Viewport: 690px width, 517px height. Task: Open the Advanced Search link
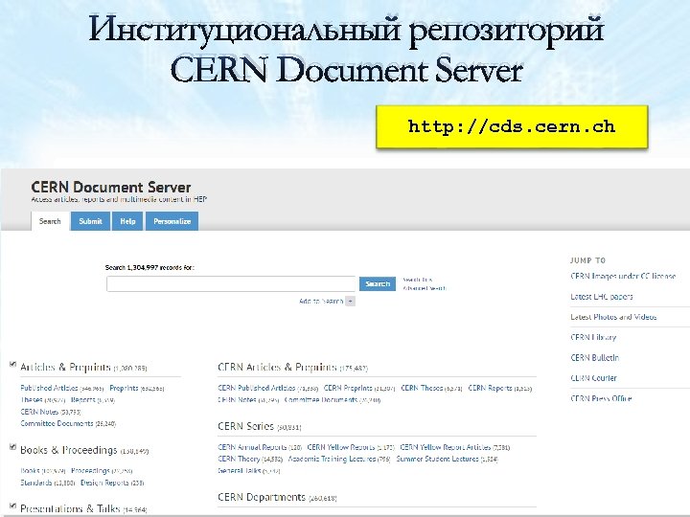click(425, 288)
